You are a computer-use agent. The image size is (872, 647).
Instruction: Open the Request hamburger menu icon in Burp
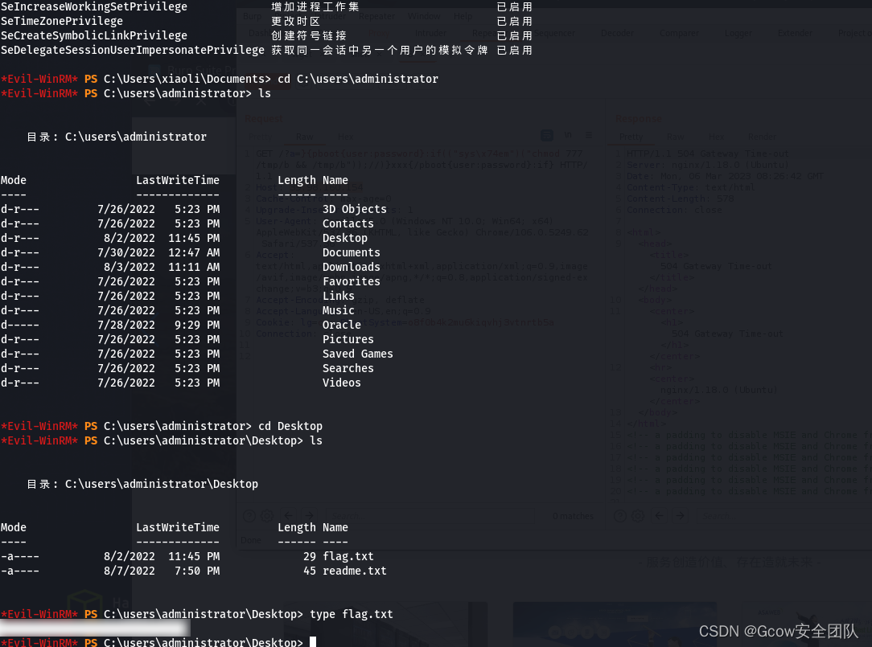588,135
